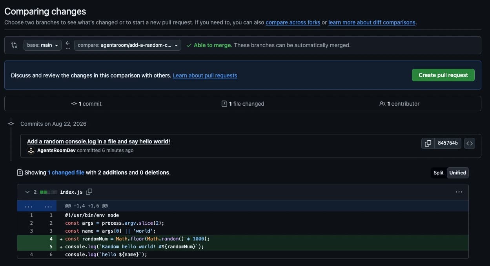Click the const name code line

click(x=110, y=231)
